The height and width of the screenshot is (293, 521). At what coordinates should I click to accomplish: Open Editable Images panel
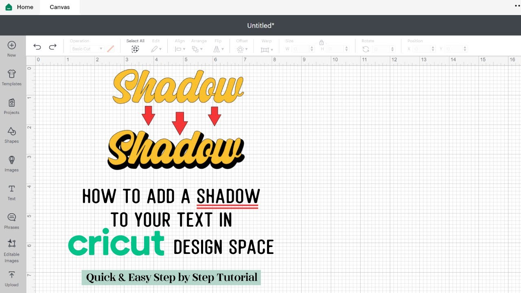pos(12,251)
